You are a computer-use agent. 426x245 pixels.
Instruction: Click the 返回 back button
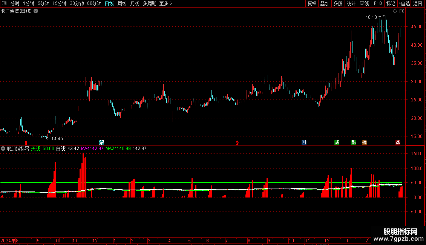pos(418,3)
